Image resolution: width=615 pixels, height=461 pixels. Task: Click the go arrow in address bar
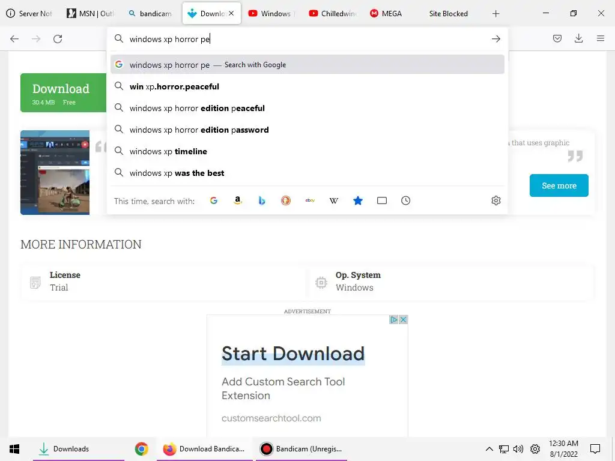tap(495, 39)
